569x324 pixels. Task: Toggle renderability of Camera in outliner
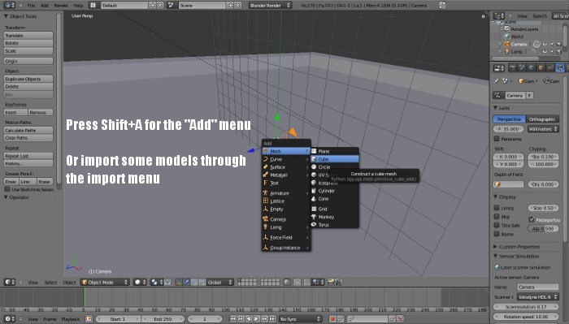pos(559,44)
